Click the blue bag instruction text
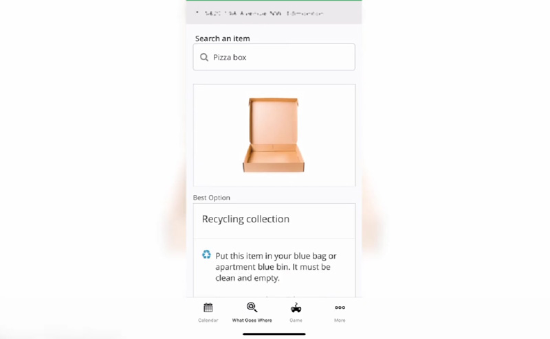This screenshot has width=550, height=339. click(x=276, y=267)
